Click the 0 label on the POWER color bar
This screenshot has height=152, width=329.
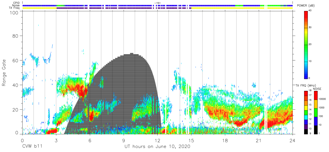pyautogui.click(x=309, y=78)
